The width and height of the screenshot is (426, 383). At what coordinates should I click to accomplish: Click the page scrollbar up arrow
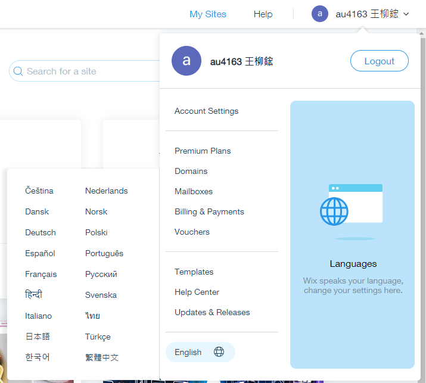coord(422,34)
